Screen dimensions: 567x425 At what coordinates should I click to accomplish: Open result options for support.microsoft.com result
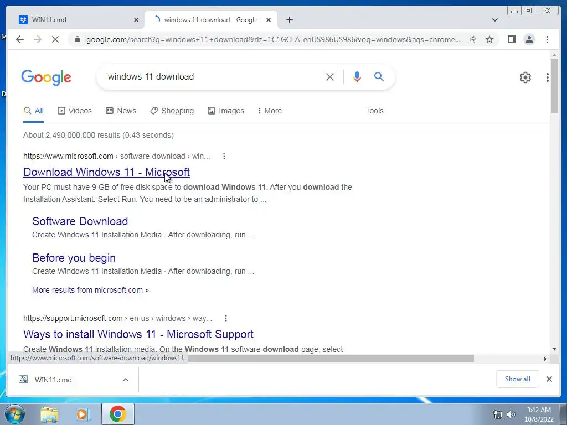[x=226, y=318]
